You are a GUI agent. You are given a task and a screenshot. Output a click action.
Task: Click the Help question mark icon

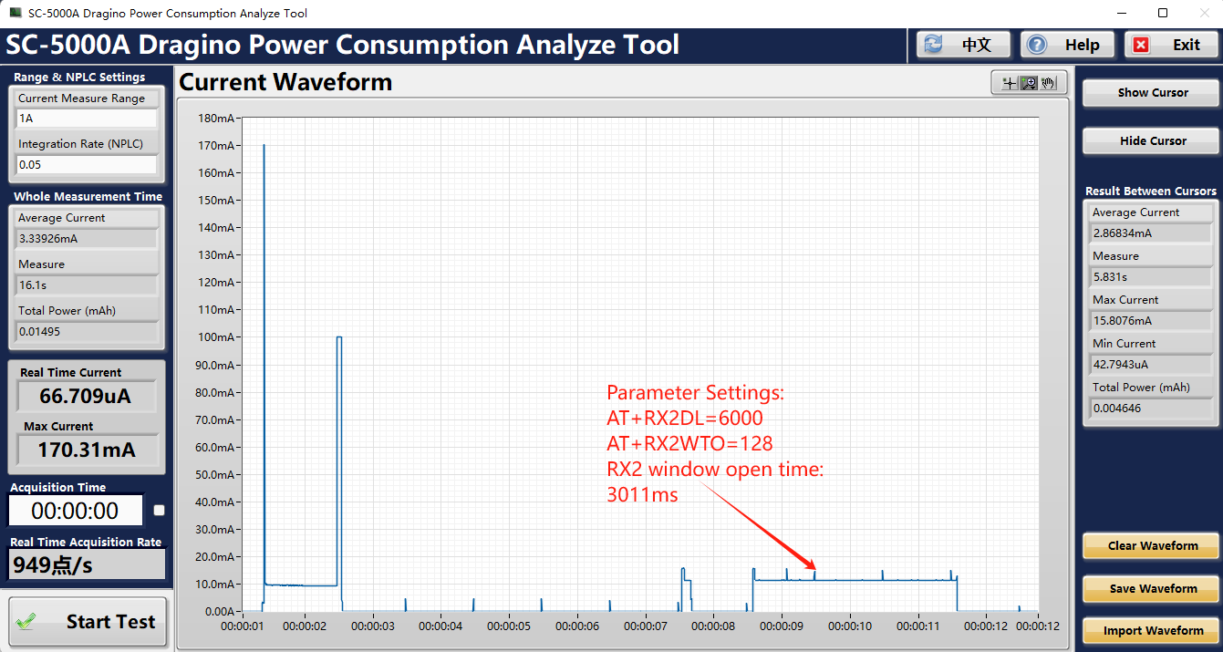(x=1037, y=45)
